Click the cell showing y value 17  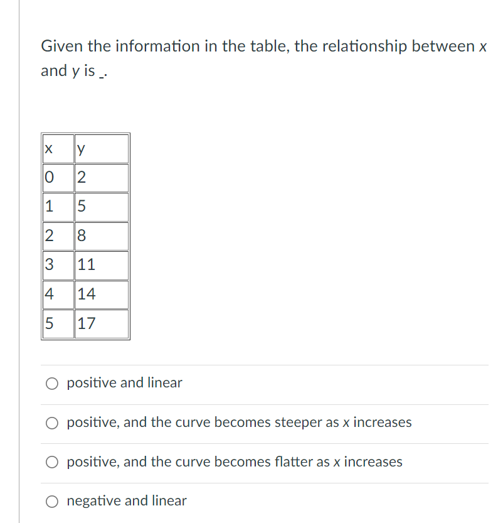[x=102, y=323]
